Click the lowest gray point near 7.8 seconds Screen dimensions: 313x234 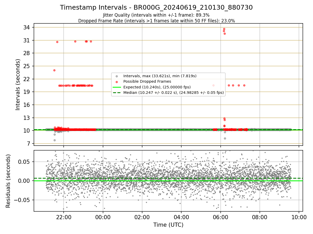[x=55, y=140]
